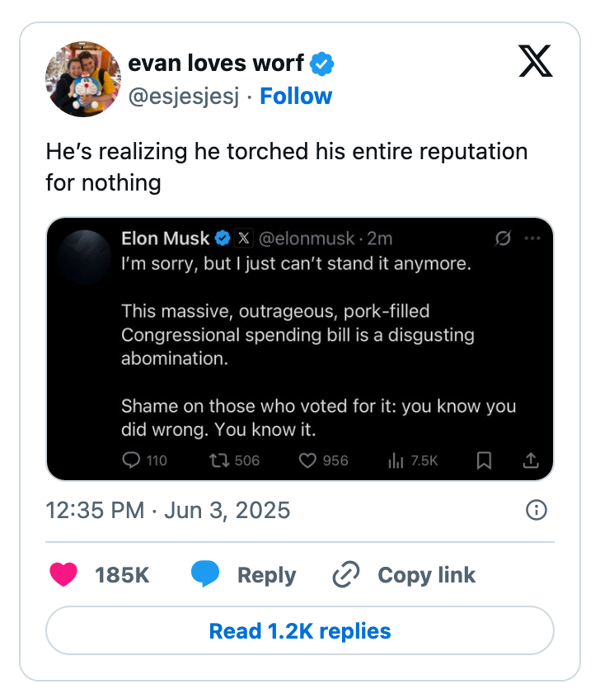The image size is (600, 698).
Task: Click the info circle icon beside the timestamp
Action: [535, 511]
